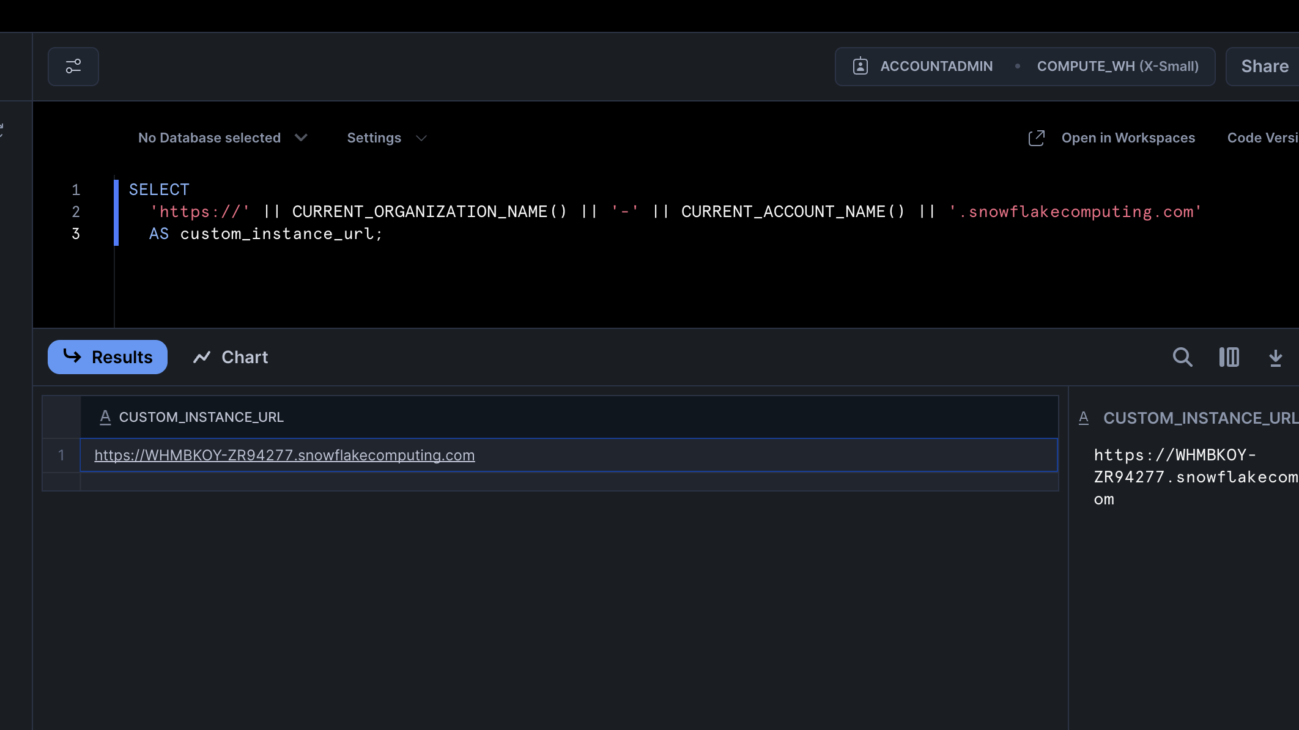This screenshot has width=1299, height=730.
Task: Click the Open in Workspaces external-link icon
Action: (1036, 138)
